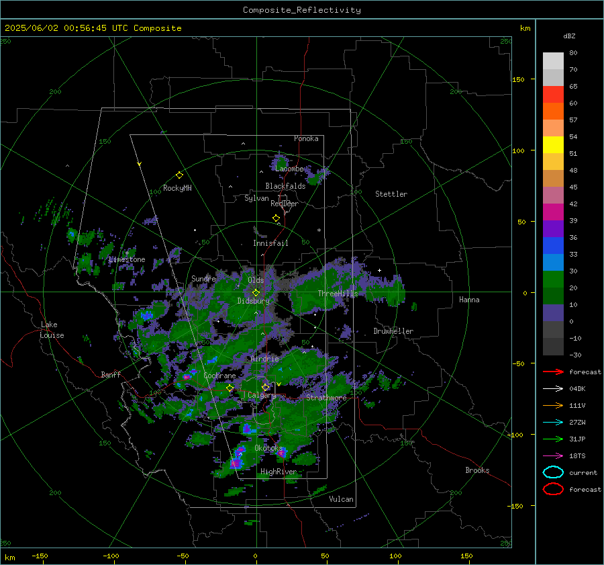Image resolution: width=604 pixels, height=565 pixels.
Task: Click the Okotoks city label
Action: 268,448
